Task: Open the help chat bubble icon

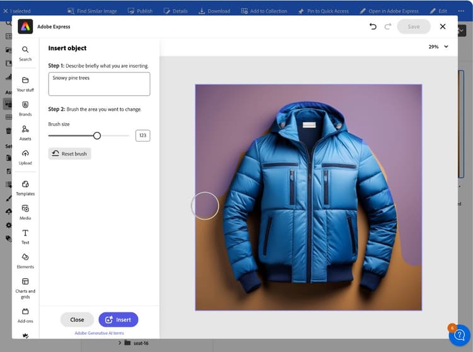Action: click(459, 335)
